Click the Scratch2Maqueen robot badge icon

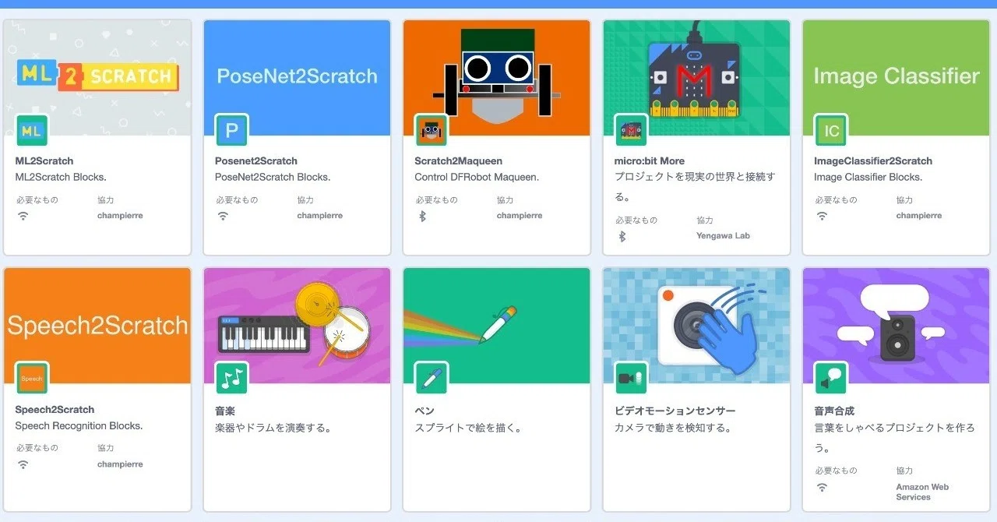coord(431,131)
